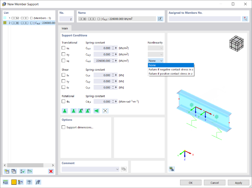Click the Cu,y spring constant stepper
The image size is (252, 188).
tap(113, 54)
